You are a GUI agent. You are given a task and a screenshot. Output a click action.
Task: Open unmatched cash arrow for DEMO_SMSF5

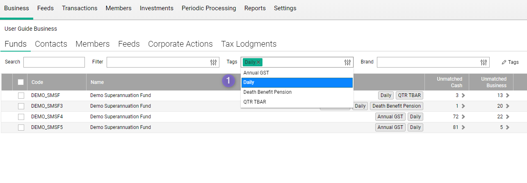[463, 127]
